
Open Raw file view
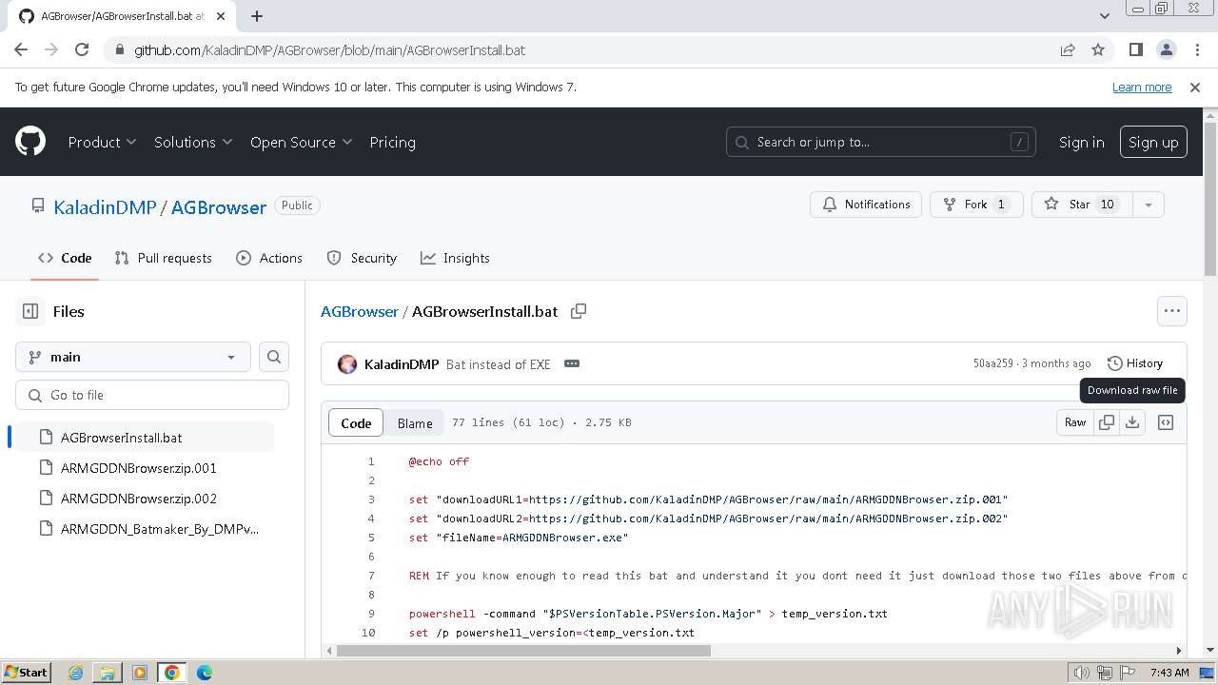(x=1075, y=422)
